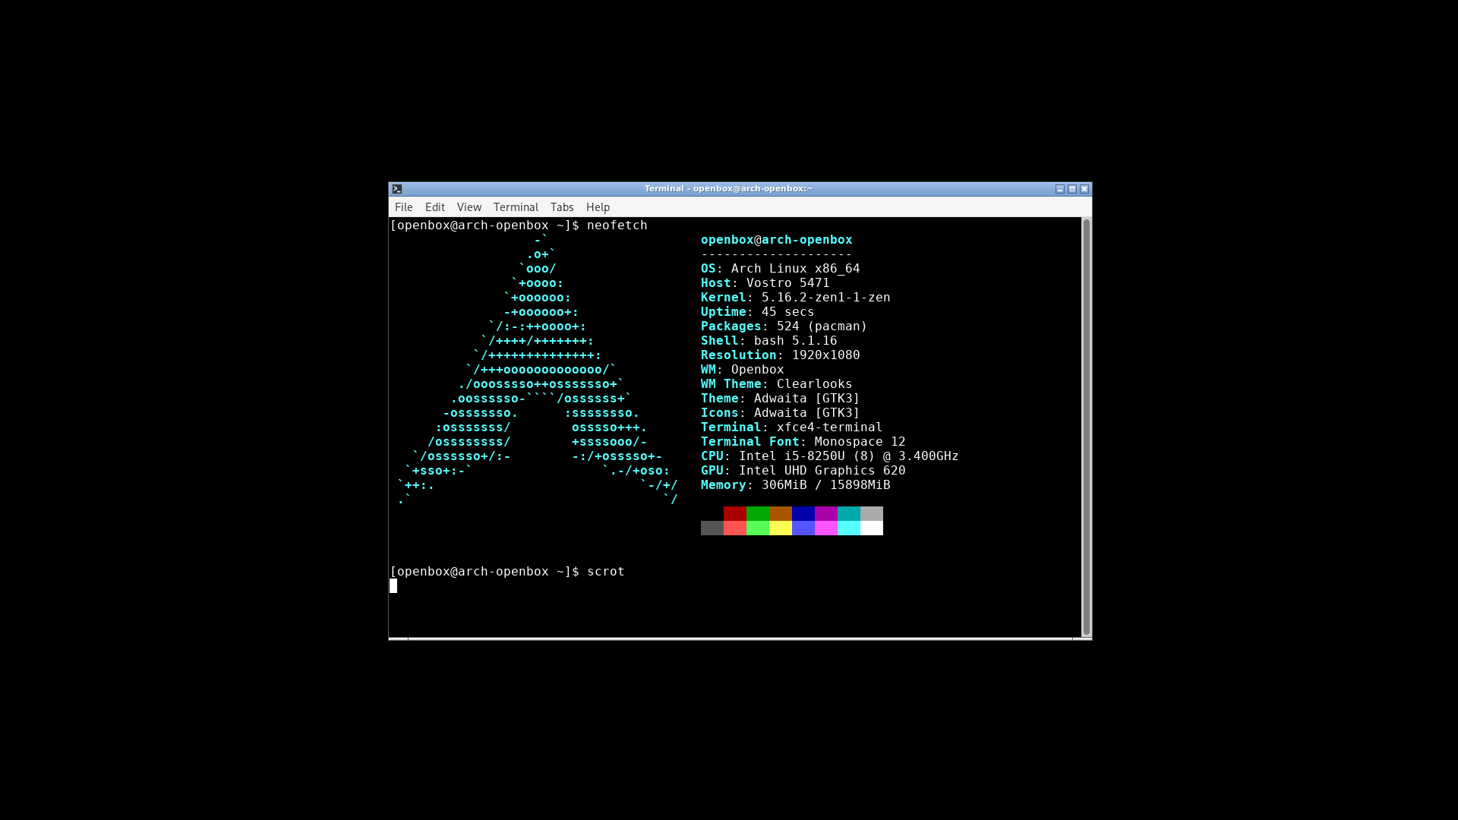Maximize the Terminal window
Image resolution: width=1458 pixels, height=820 pixels.
pyautogui.click(x=1072, y=189)
